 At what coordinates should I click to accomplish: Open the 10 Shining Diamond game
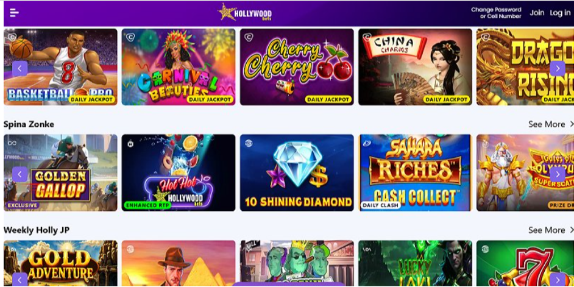297,173
